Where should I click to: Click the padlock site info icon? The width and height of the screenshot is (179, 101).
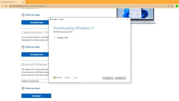tap(11, 6)
